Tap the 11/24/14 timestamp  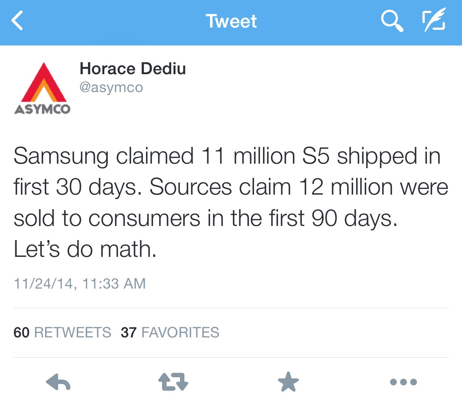(x=79, y=284)
